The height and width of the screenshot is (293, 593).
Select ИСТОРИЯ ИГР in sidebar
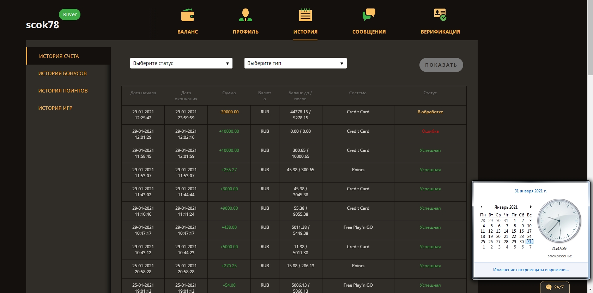click(55, 108)
